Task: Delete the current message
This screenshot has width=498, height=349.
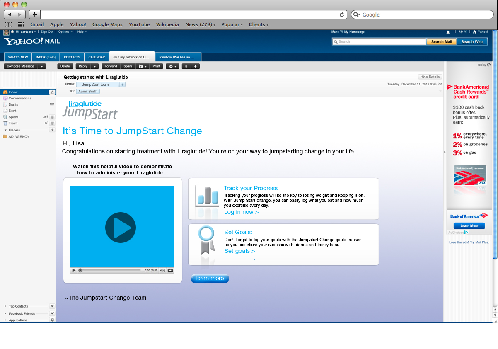Action: pyautogui.click(x=65, y=66)
